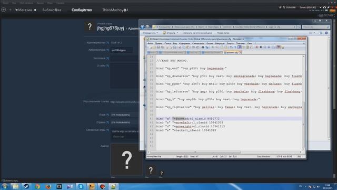
Task: Open the Макросы menu in Notepad++
Action: [x=220, y=43]
